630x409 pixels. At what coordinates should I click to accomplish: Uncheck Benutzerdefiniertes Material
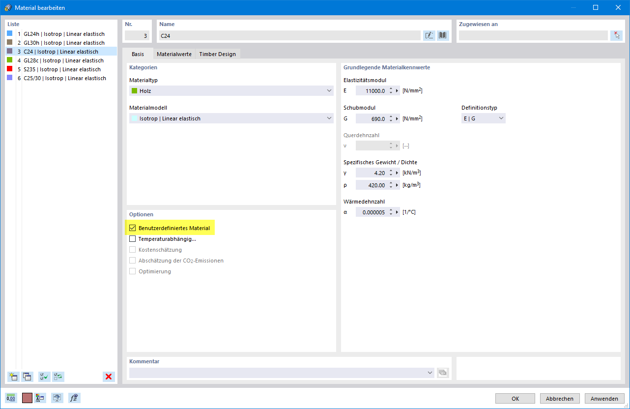pos(132,228)
